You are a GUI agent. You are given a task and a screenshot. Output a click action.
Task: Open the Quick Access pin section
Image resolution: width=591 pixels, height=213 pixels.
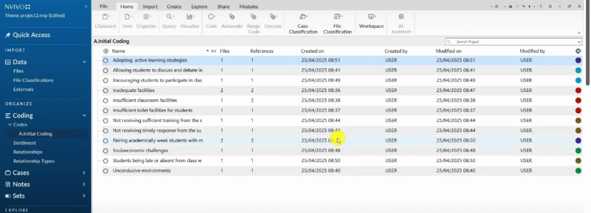point(28,35)
